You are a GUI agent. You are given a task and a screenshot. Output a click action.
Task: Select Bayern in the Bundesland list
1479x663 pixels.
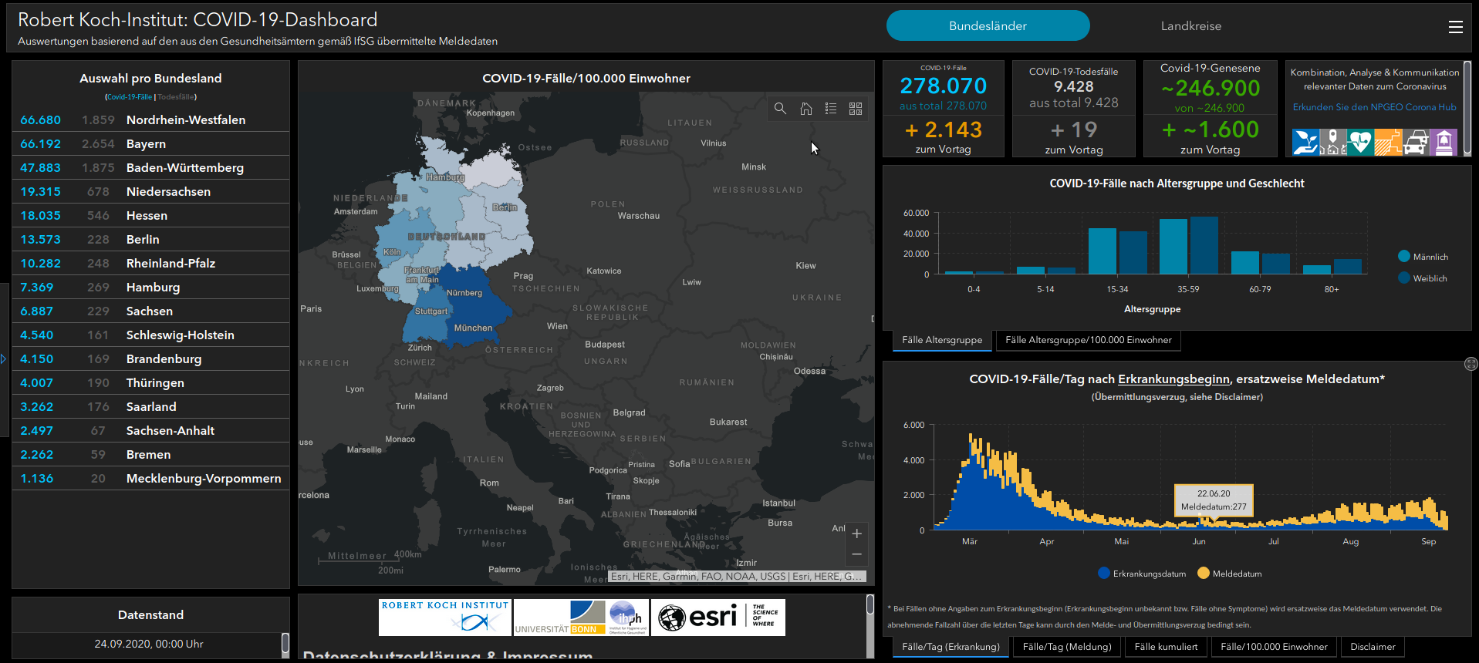pyautogui.click(x=146, y=144)
